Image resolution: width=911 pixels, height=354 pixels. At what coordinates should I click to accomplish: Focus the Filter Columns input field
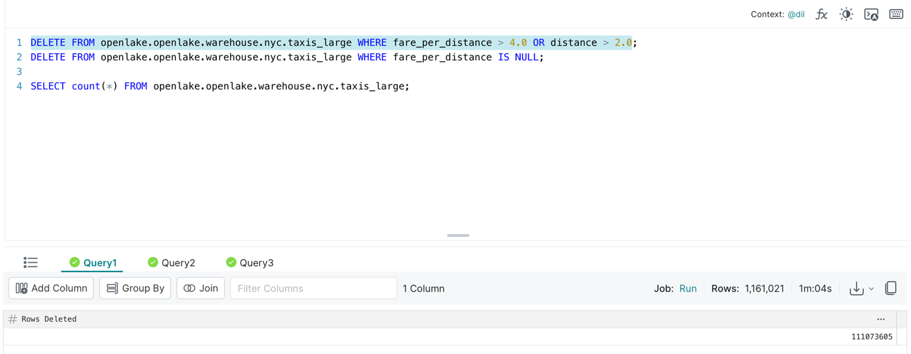[x=313, y=288]
